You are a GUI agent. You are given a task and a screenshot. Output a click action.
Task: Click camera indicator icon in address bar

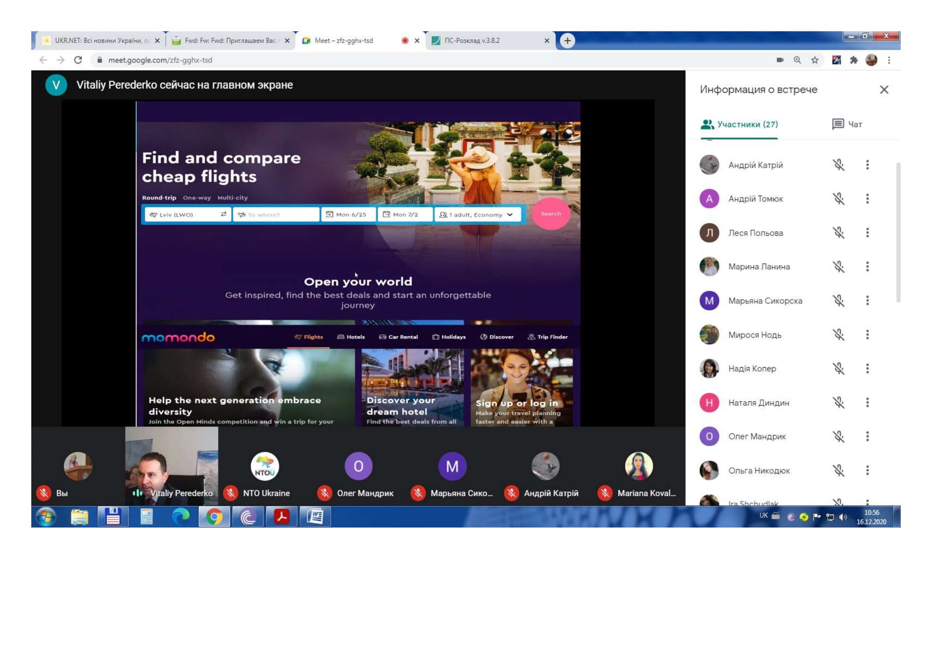point(780,60)
